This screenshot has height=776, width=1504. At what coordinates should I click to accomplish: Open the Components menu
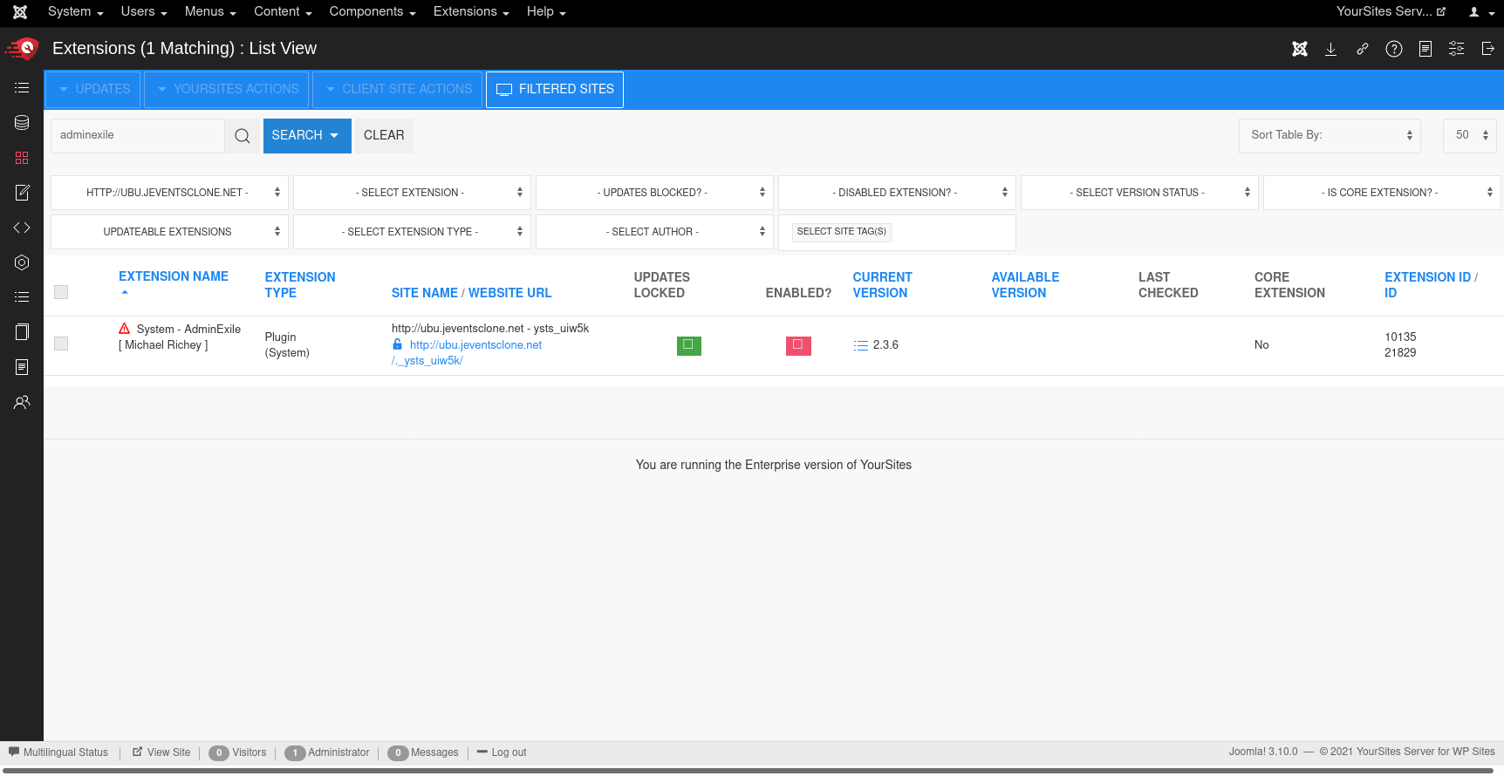373,12
